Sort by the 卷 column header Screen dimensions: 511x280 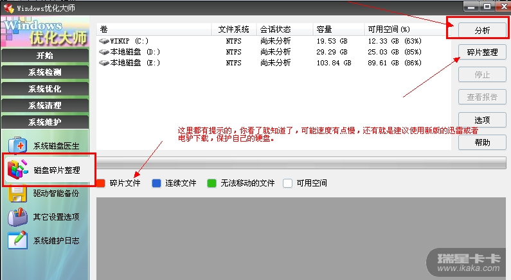coord(154,29)
